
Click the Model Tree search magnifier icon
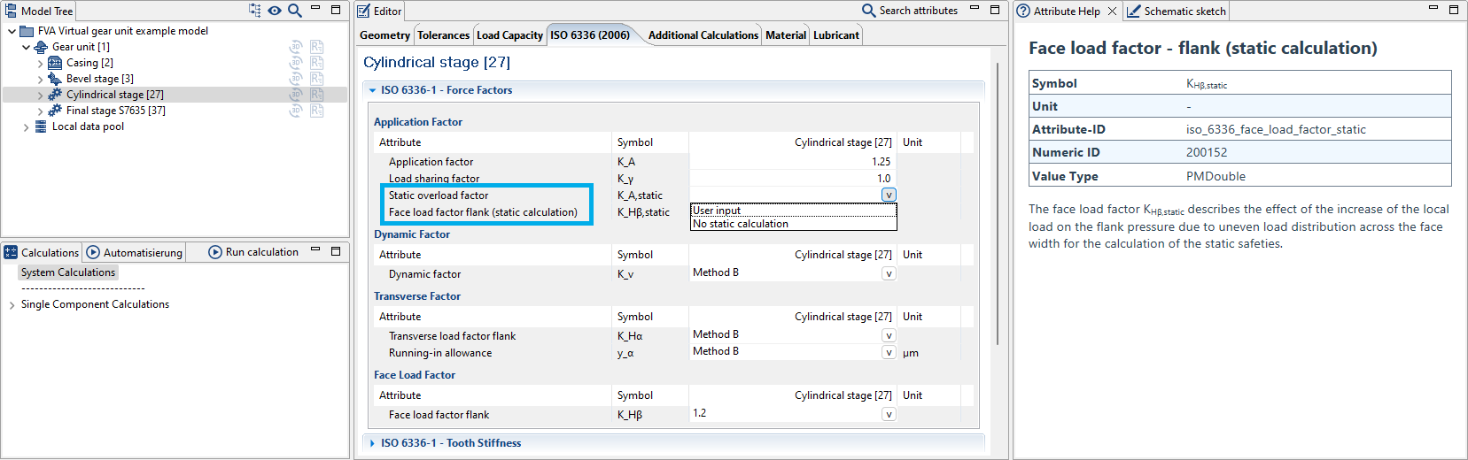click(294, 11)
